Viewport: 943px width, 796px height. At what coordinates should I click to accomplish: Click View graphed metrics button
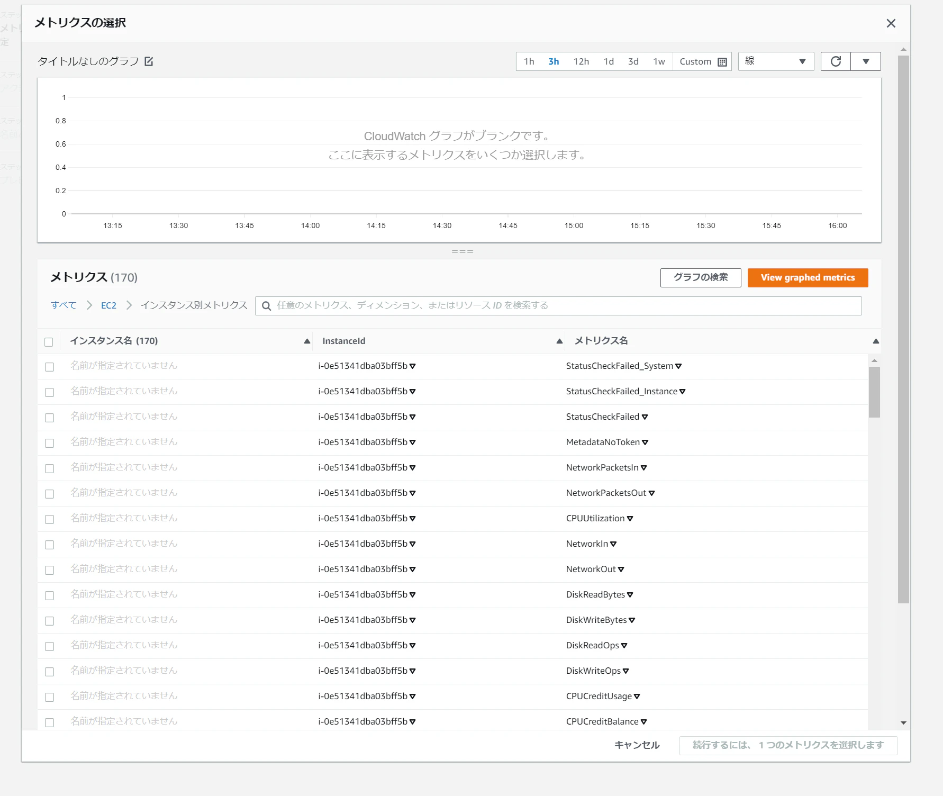tap(808, 278)
